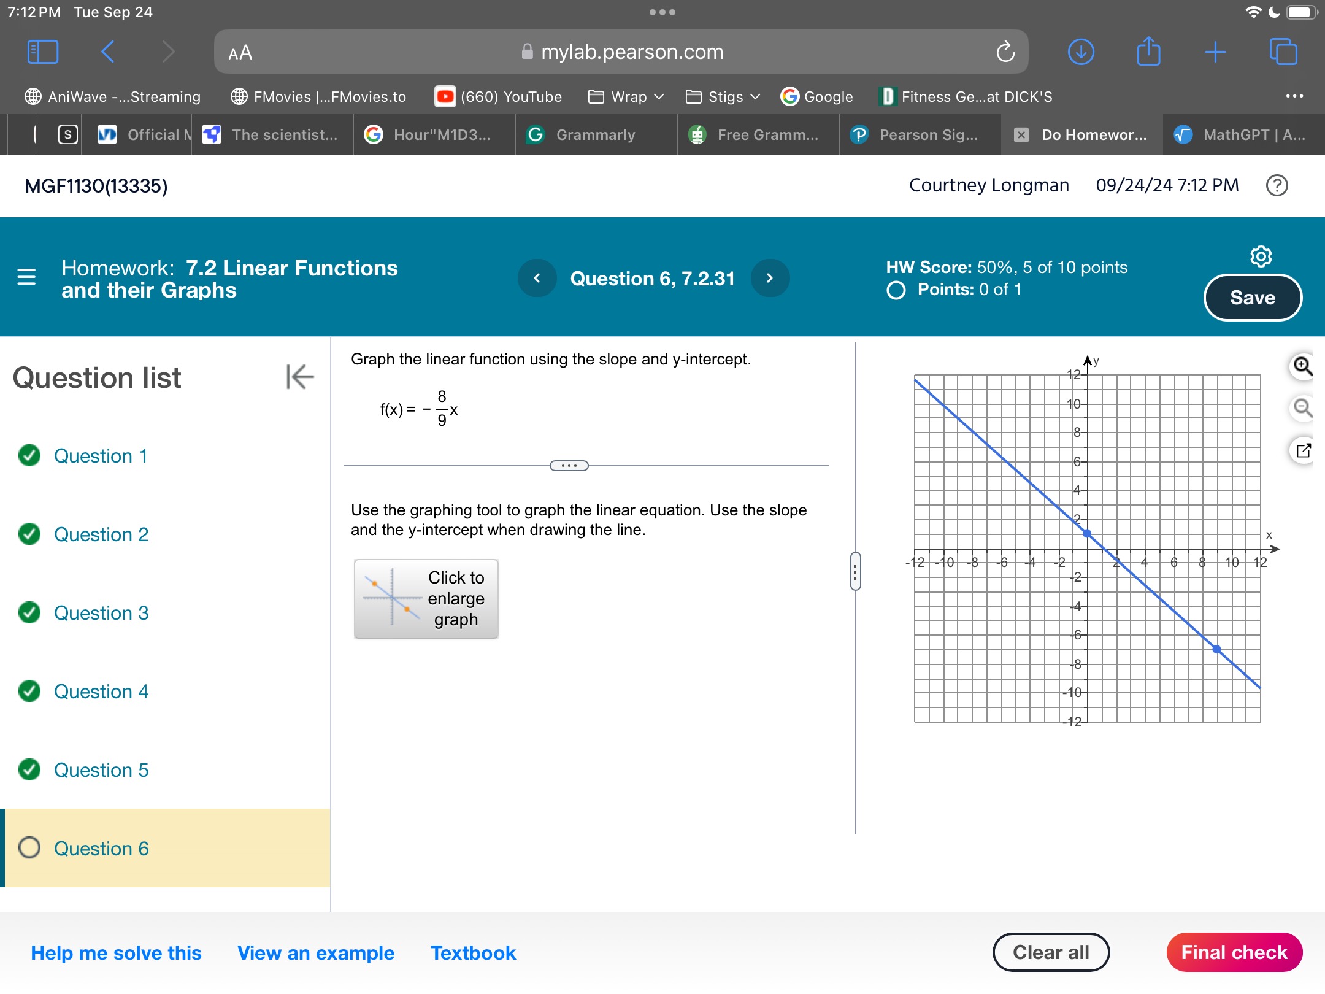
Task: Switch to the Grammarly tab
Action: click(x=596, y=135)
